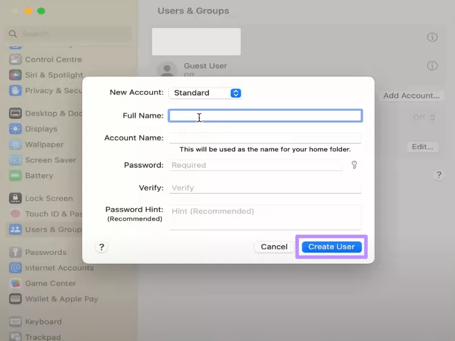Cancel the new account dialog
This screenshot has height=341, width=455.
(274, 247)
